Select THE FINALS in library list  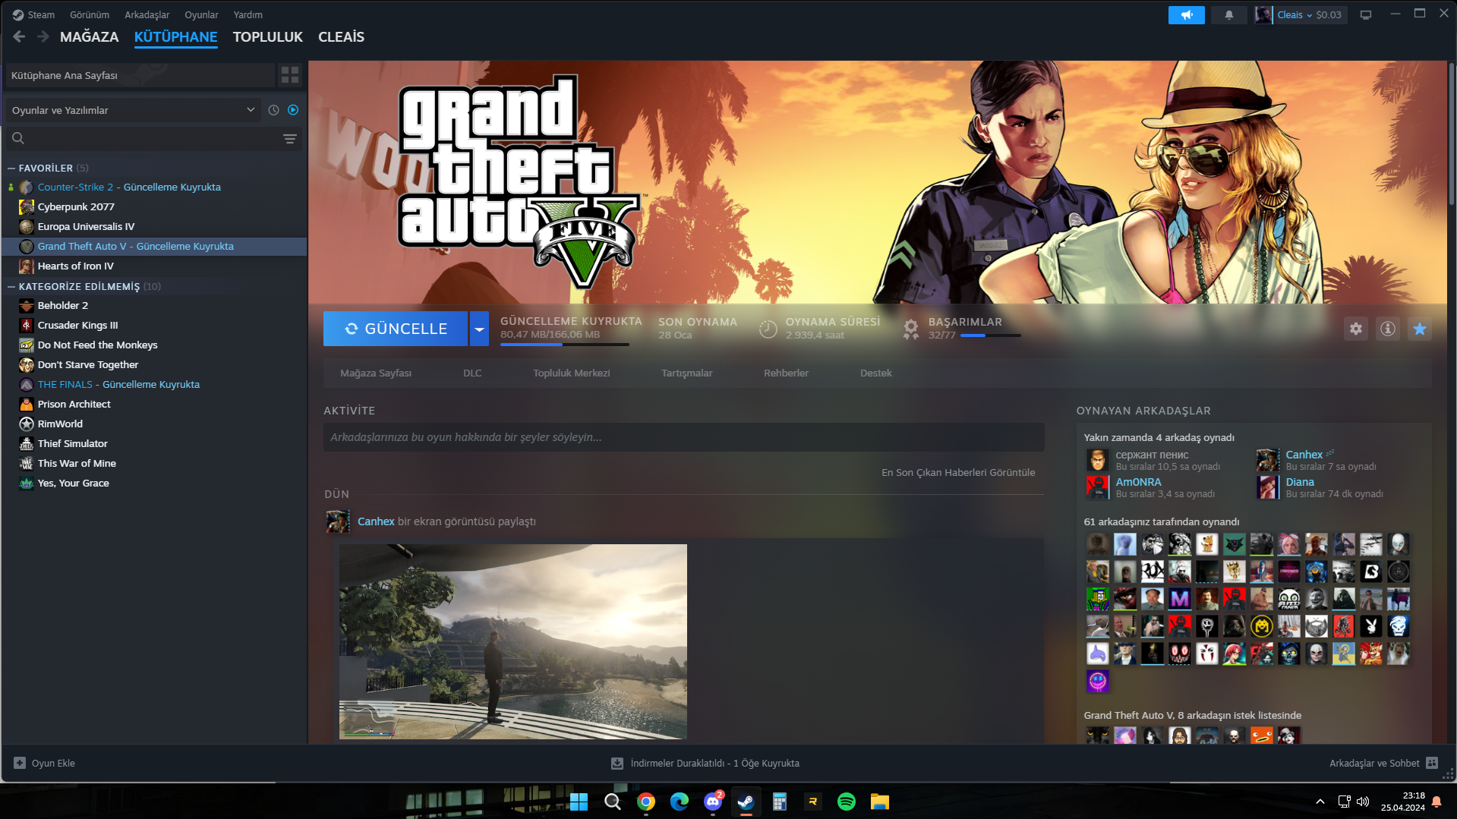click(154, 384)
